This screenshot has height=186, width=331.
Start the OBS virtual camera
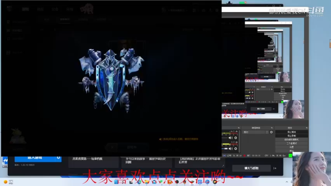pyautogui.click(x=292, y=140)
